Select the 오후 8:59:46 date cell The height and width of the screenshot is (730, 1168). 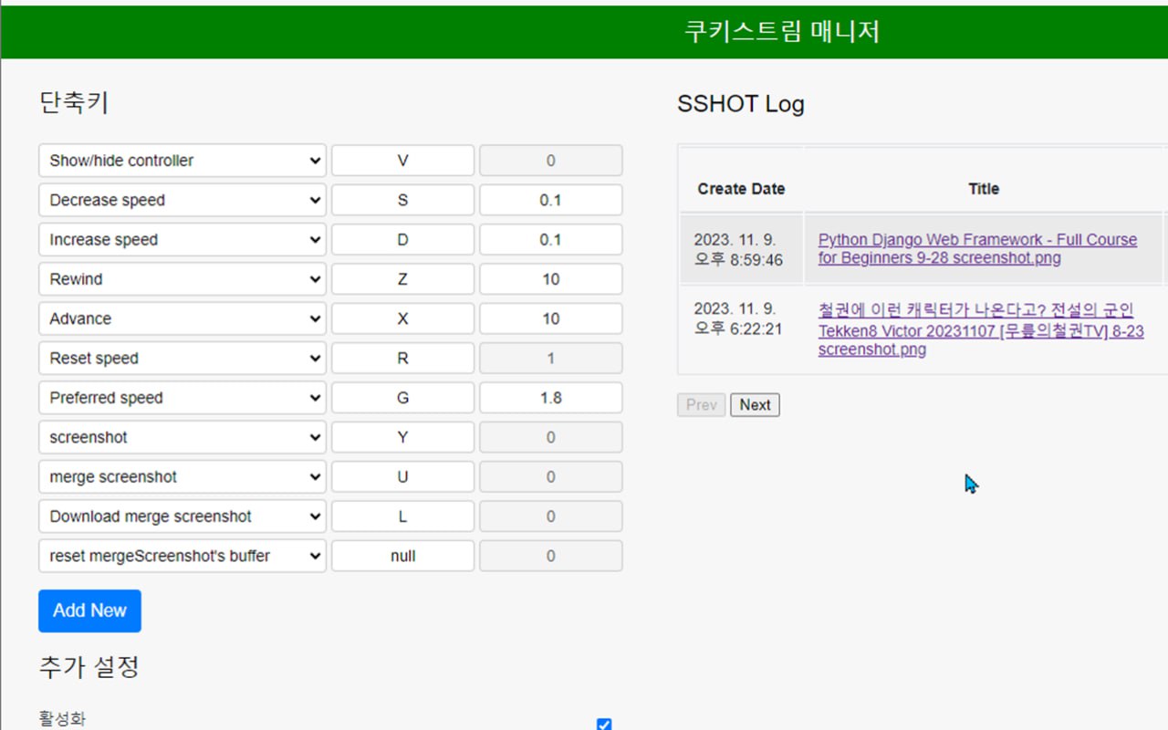pos(741,249)
